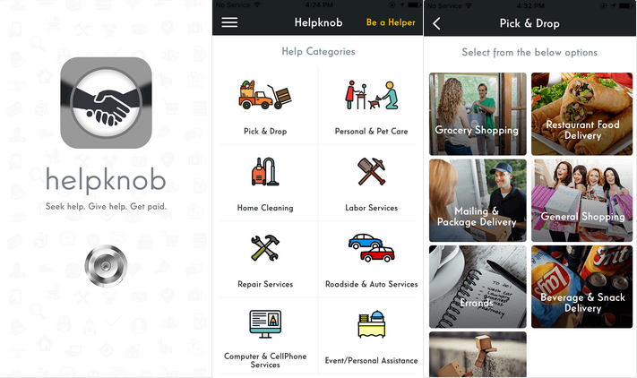The image size is (637, 378).
Task: Select the Errands notebook tile
Action: coord(478,287)
